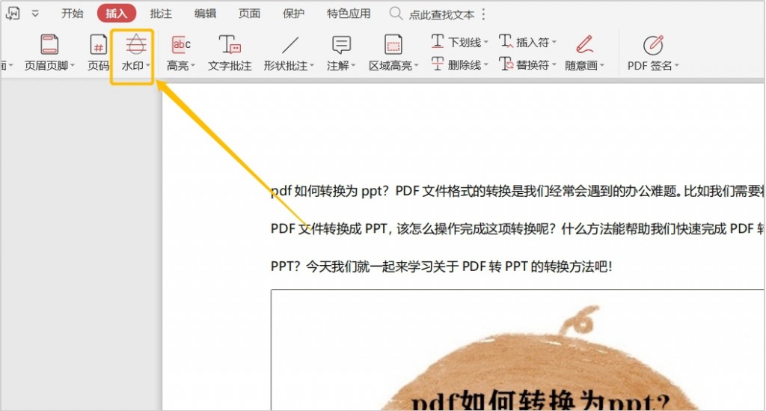This screenshot has height=411, width=766.
Task: Open the 批注 tab
Action: pyautogui.click(x=161, y=13)
